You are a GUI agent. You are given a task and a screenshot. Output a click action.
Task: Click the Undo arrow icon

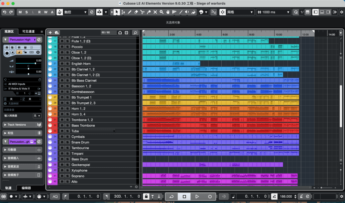tap(4, 12)
